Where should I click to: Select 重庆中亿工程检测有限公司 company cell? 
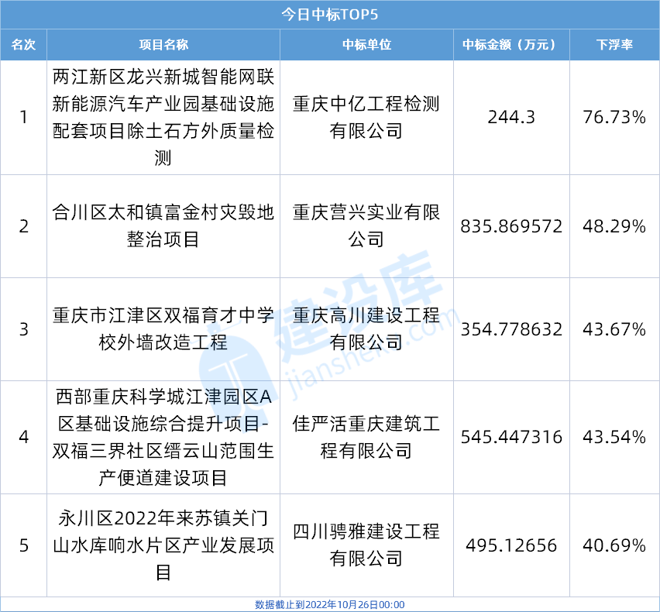point(366,118)
